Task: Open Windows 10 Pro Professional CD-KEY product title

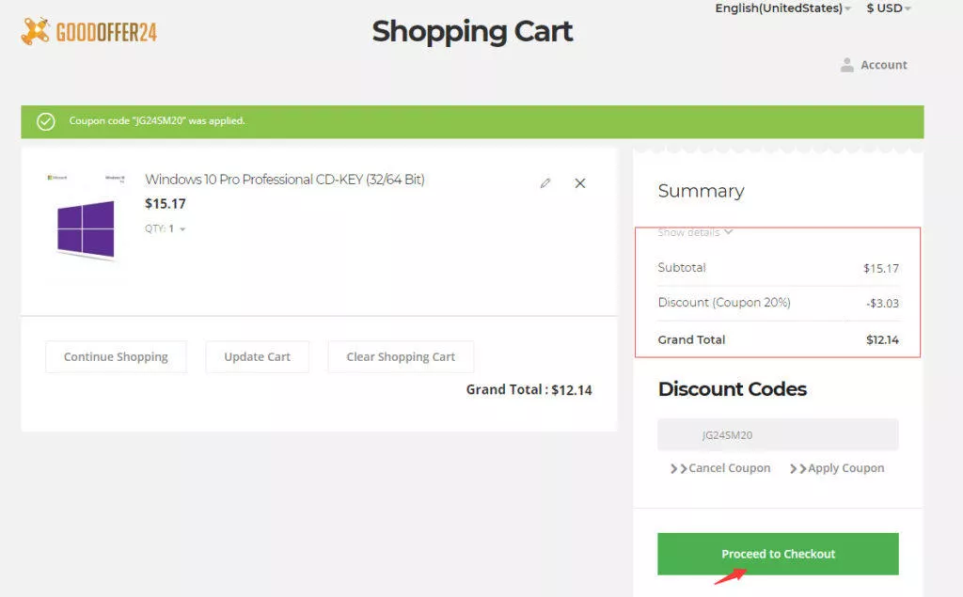Action: pyautogui.click(x=284, y=180)
